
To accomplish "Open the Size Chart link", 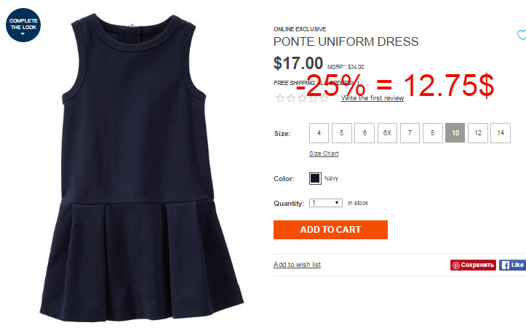I will (324, 153).
